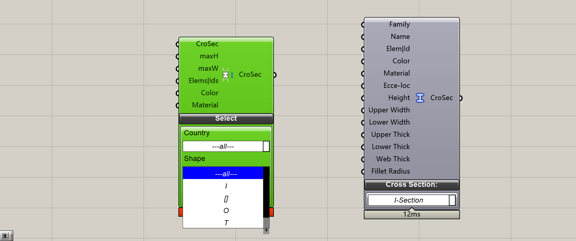Click the I-beam cross section component icon
The image size is (576, 241).
420,98
